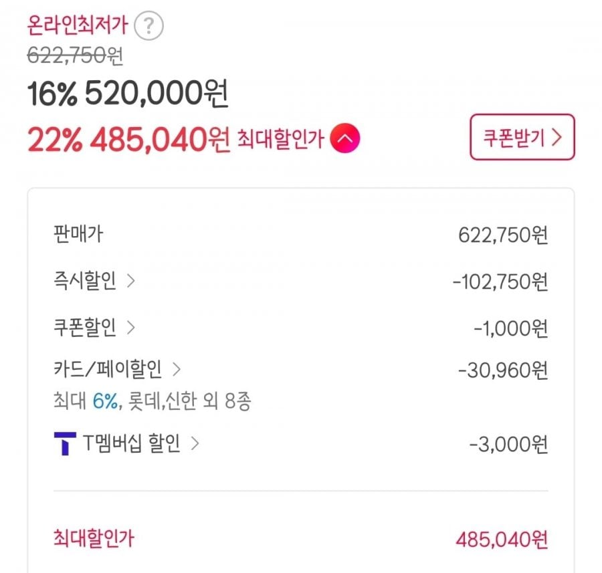Screen dimensions: 602x573
Task: Collapse the 최대할인가 details with red arrow
Action: [346, 139]
